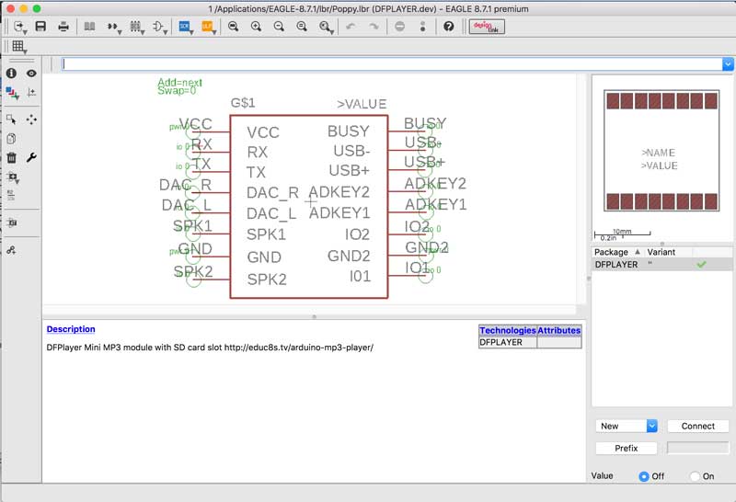Open the zoom select dropdown magnifier
Viewport: 736px width, 502px height.
coord(327,28)
